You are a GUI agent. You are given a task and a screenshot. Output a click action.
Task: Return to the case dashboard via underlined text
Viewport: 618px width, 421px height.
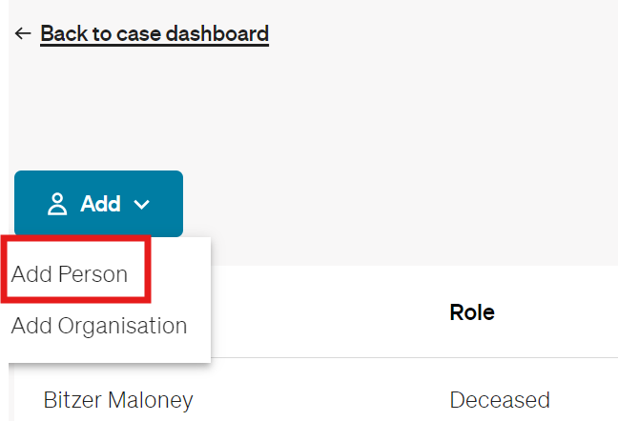(154, 34)
